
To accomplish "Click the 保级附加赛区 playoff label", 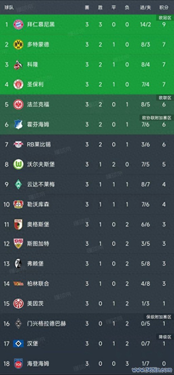I will point(158,317).
